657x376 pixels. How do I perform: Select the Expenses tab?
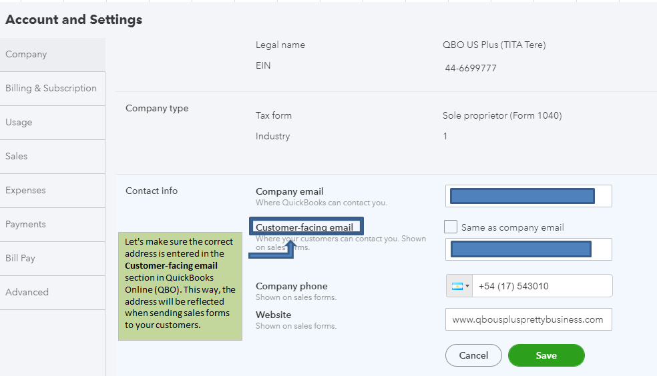(52, 190)
